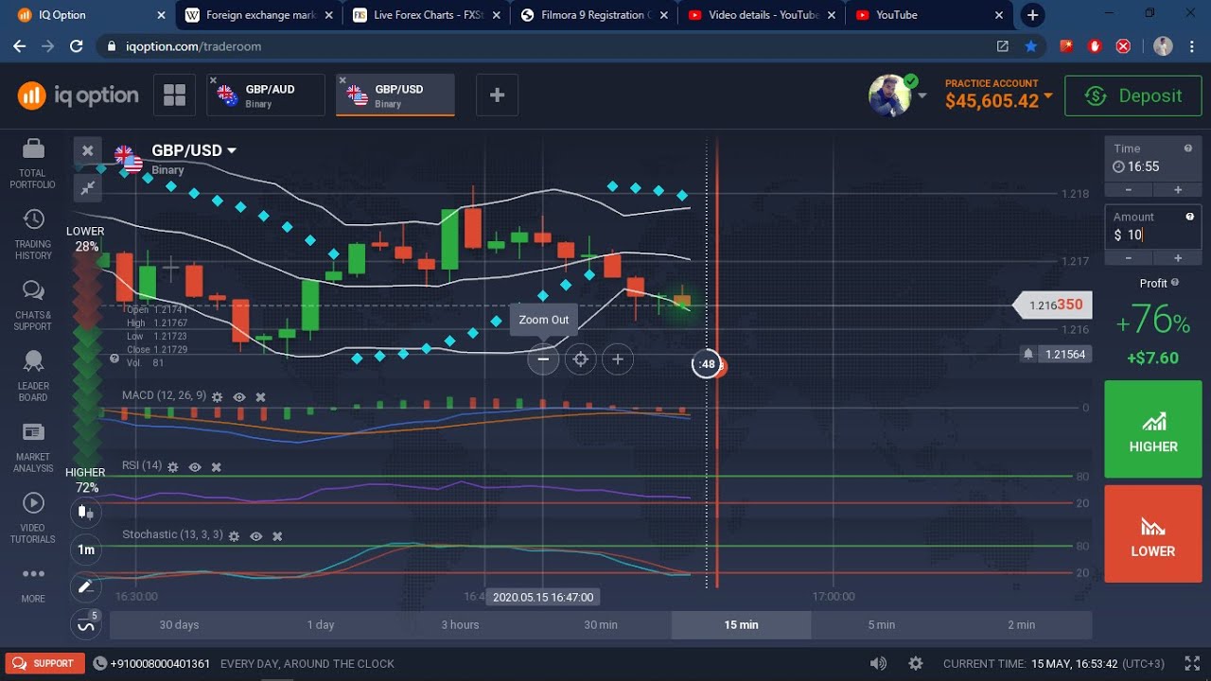
Task: Hide the MACD indicator with the eye
Action: [x=239, y=397]
